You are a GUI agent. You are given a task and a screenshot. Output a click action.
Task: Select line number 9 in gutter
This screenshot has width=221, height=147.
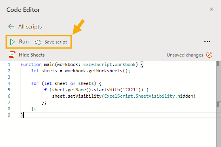pos(9,115)
